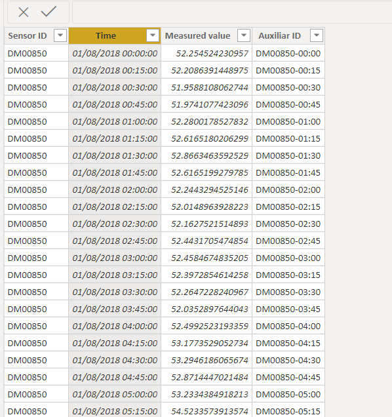This screenshot has width=392, height=417.
Task: Click Time cell 01/08/2018 01:30:00
Action: tap(115, 155)
